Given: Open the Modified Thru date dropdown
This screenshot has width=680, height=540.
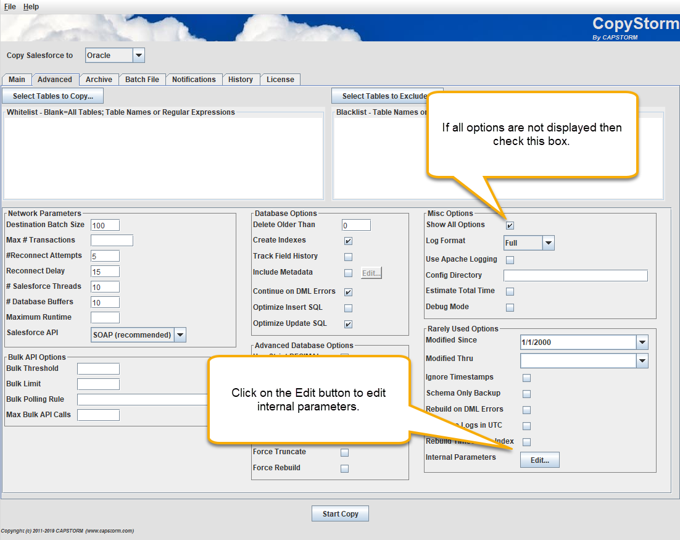Looking at the screenshot, I should [x=642, y=360].
